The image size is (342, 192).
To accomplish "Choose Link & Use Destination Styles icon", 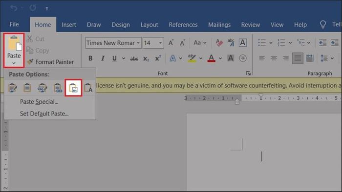I will coord(58,88).
